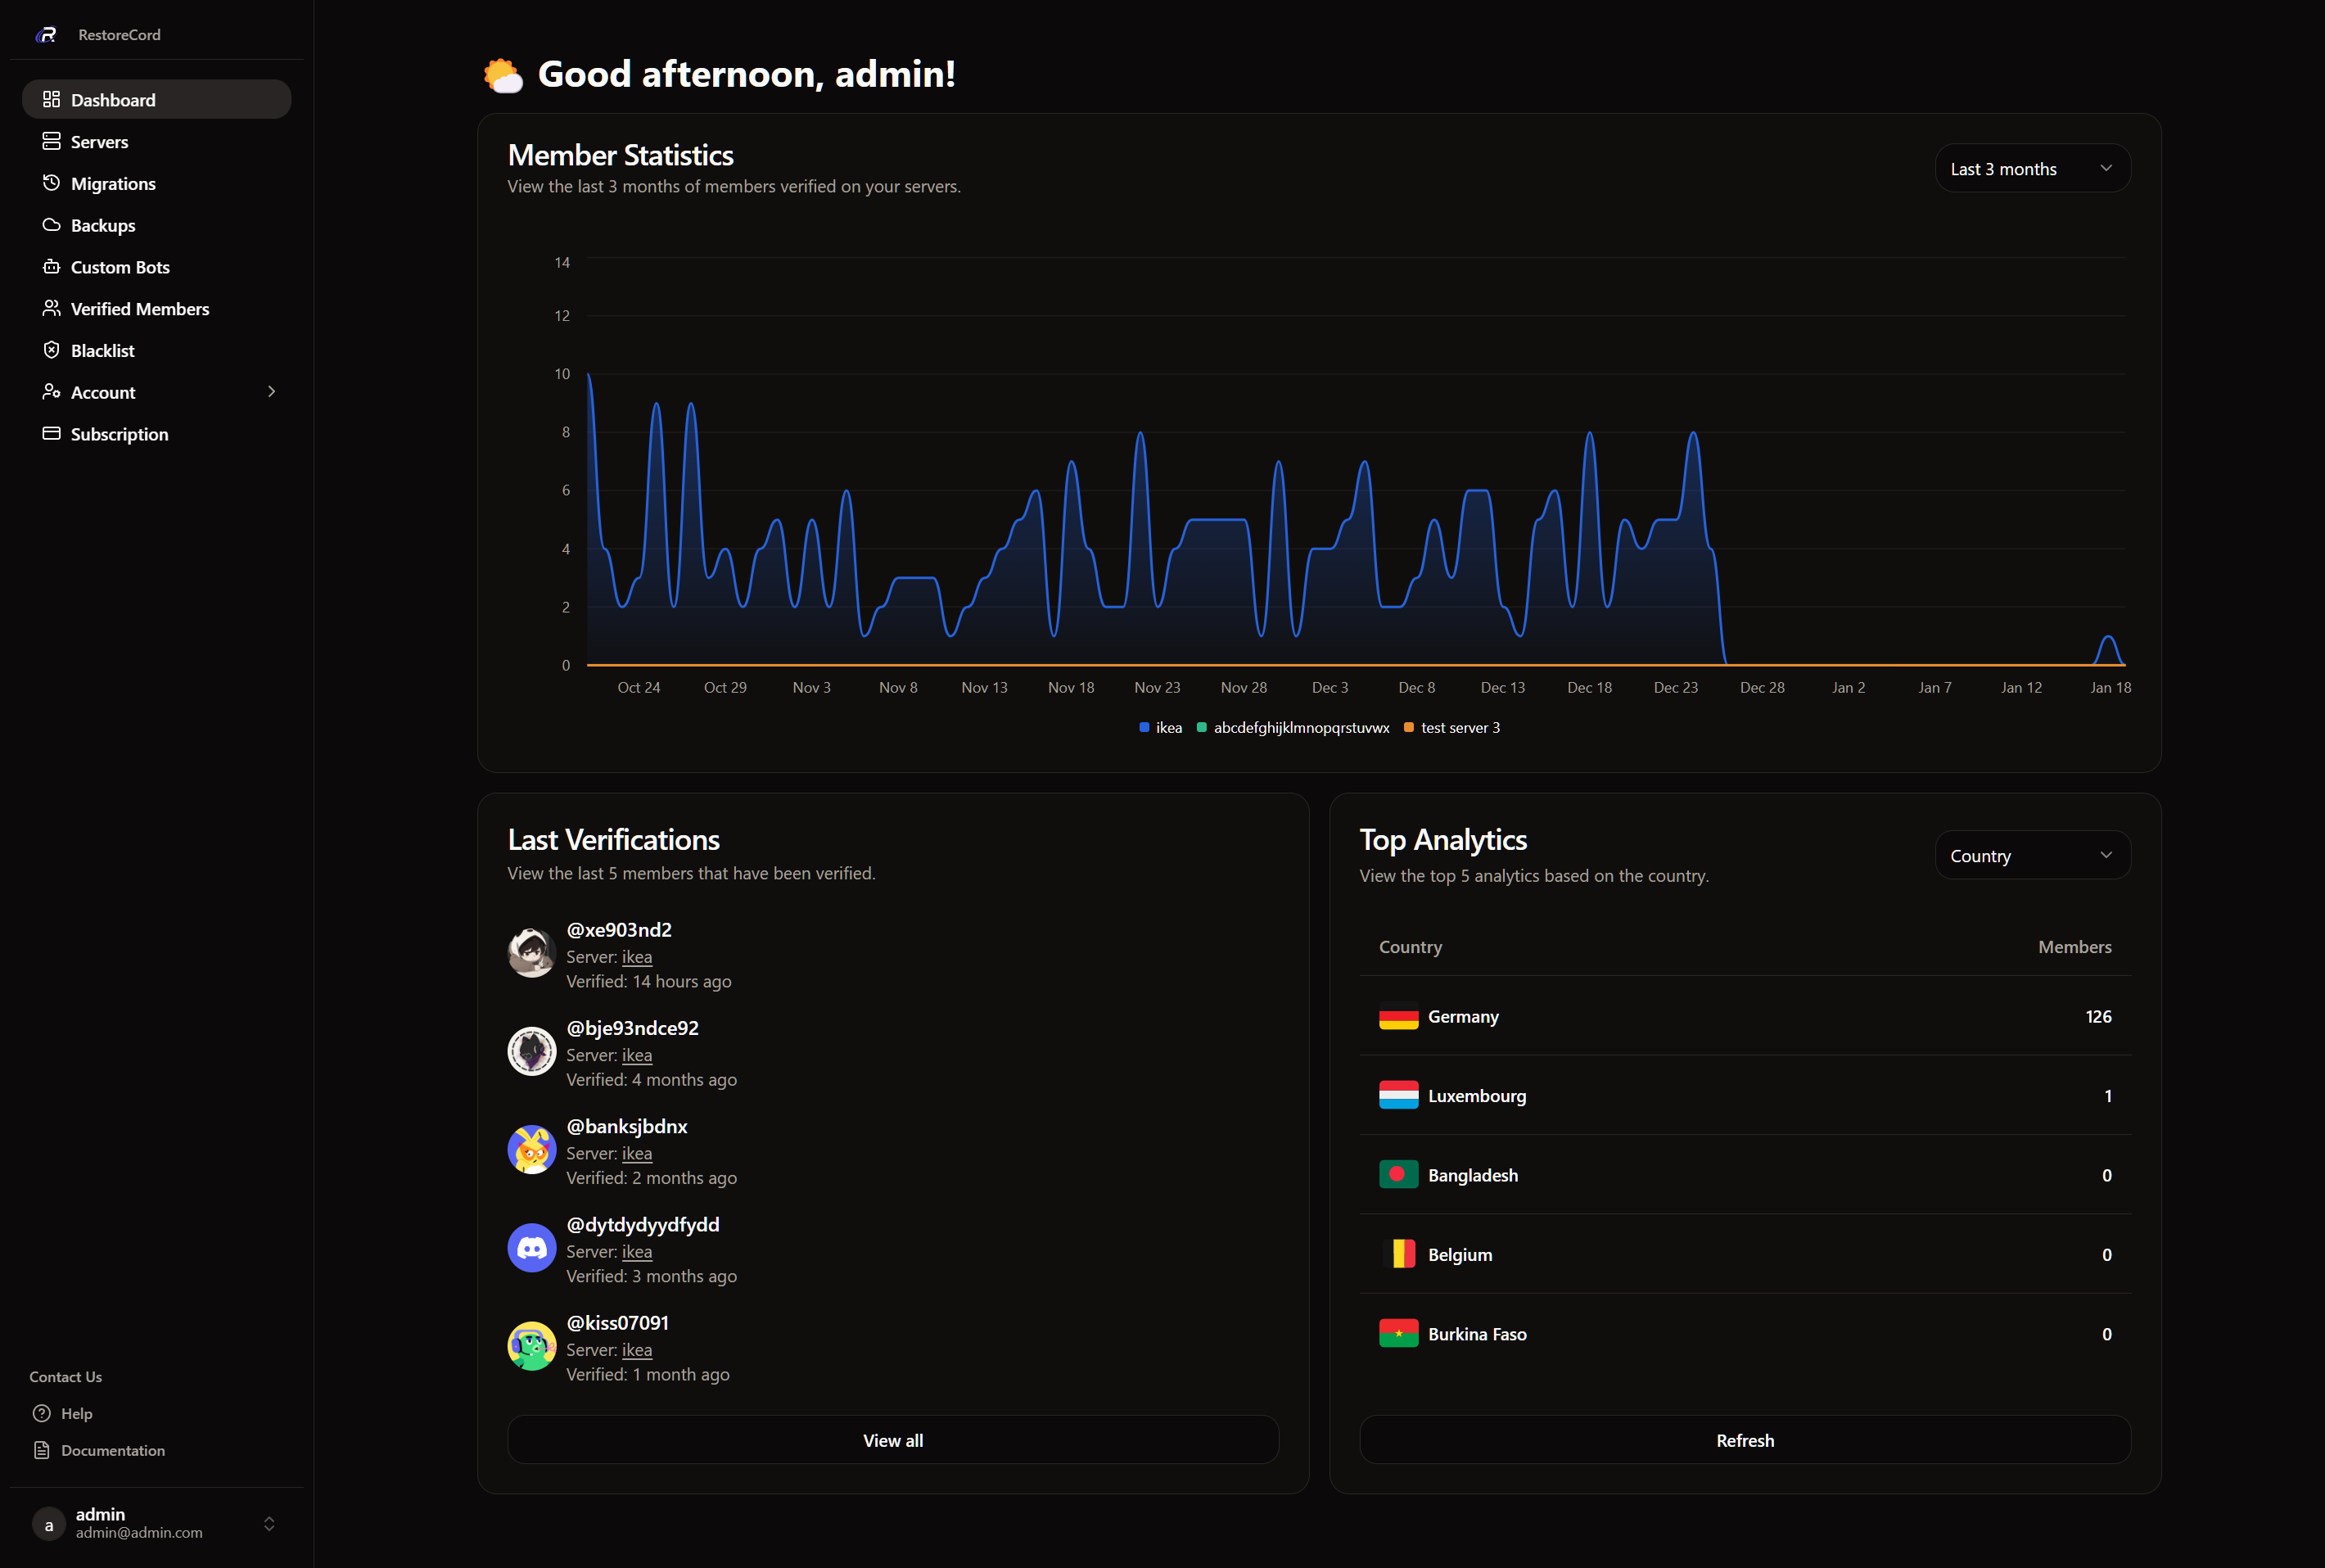Click the Custom Bots robot icon
2325x1568 pixels.
[x=51, y=267]
